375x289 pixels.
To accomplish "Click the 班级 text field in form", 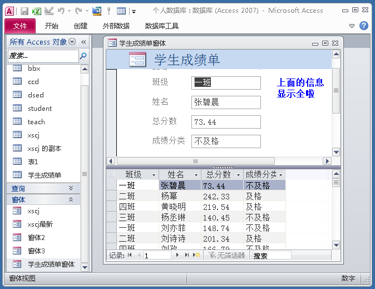I will (226, 83).
